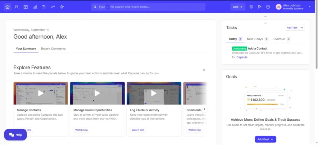The height and width of the screenshot is (146, 318).
Task: Check off the Add a Contact task
Action: click(229, 49)
